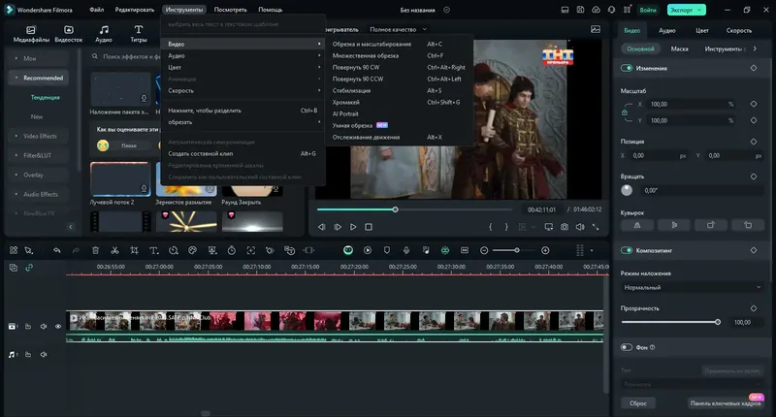Enable the Фон toggle switch
Screen dimensions: 776x417
[x=627, y=346]
